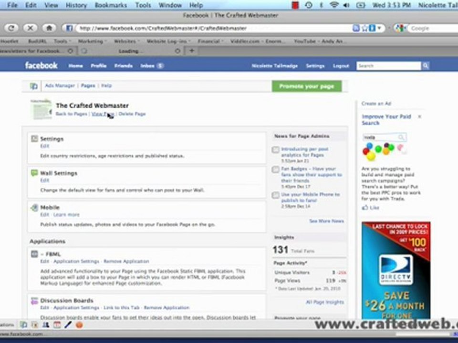The image size is (458, 343).
Task: Open the friends icon in Facebook bottom bar
Action: (x=46, y=324)
